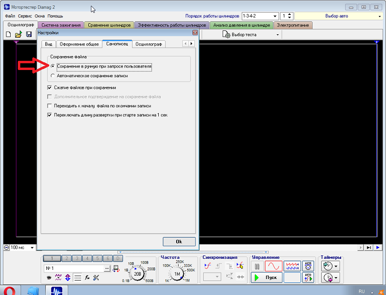Open Оформление общее settings tab

click(79, 44)
